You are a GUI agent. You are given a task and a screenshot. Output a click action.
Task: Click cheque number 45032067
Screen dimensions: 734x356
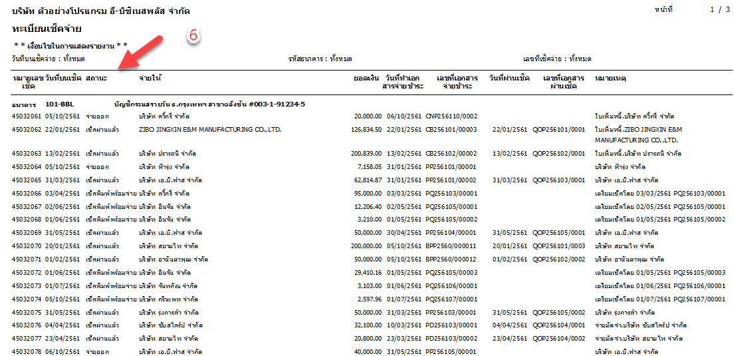(27, 206)
